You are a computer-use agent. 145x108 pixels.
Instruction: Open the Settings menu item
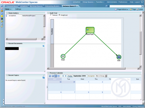click(x=18, y=9)
